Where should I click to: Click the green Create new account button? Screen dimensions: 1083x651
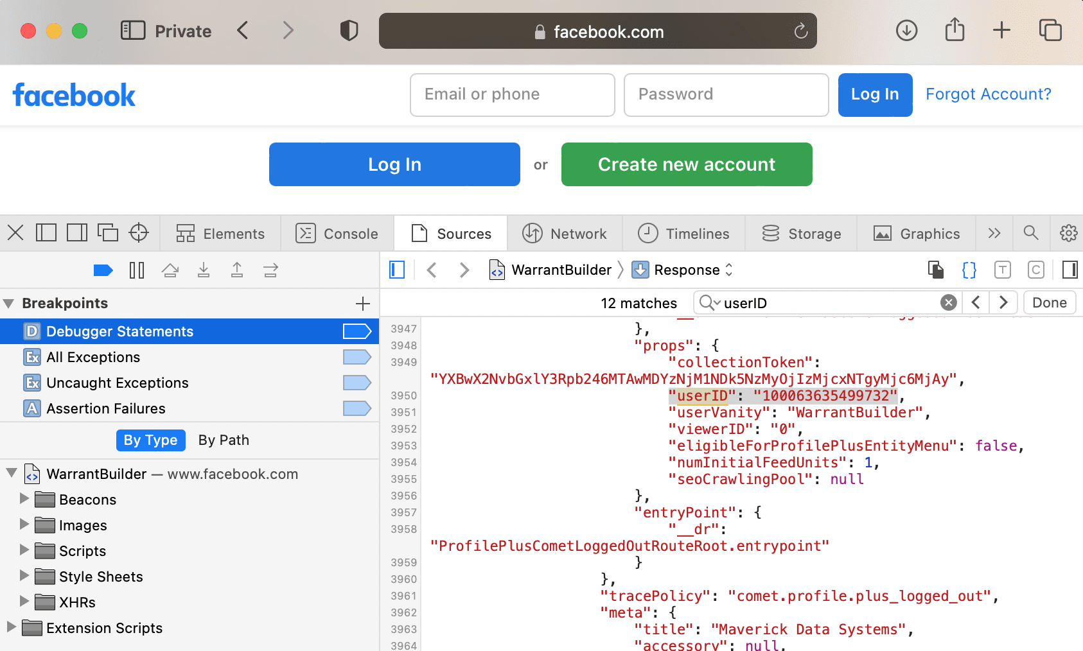(686, 164)
